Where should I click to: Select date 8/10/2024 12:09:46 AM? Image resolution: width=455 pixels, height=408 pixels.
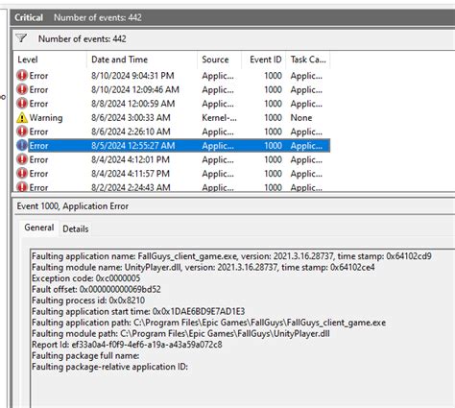tap(135, 89)
